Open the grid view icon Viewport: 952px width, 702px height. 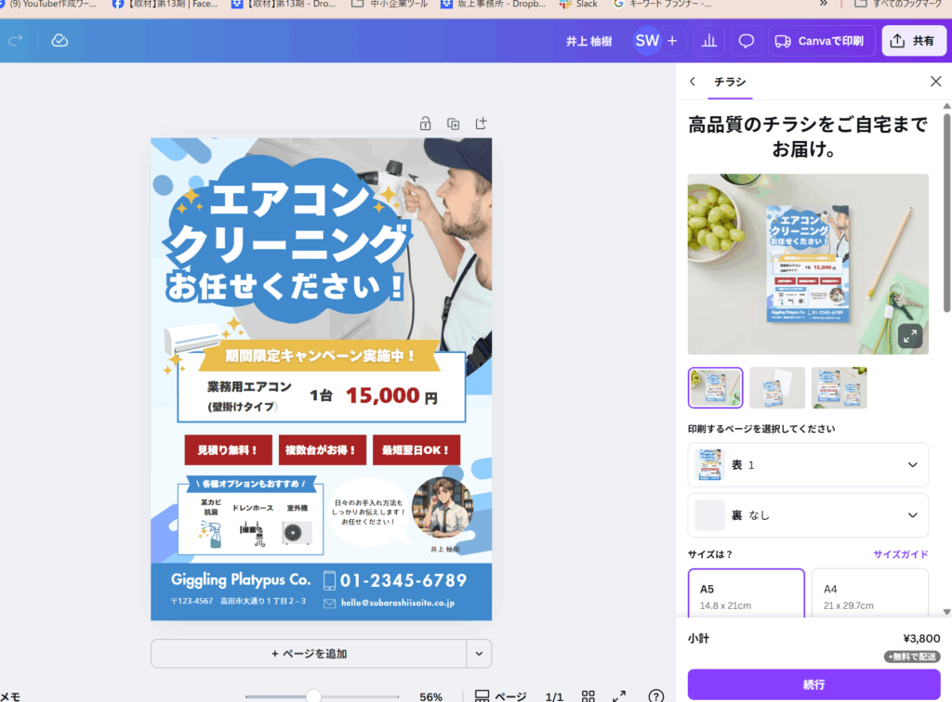pos(588,696)
